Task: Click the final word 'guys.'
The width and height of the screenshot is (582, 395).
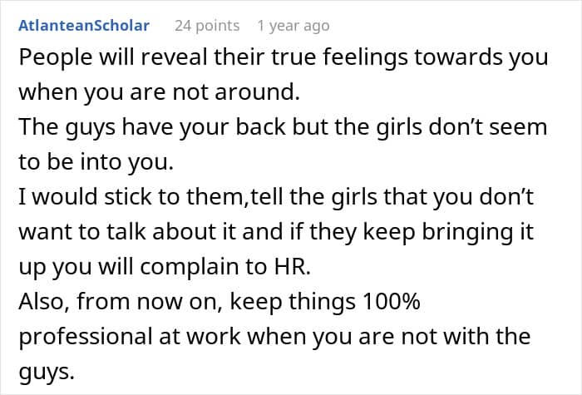Action: coord(47,372)
